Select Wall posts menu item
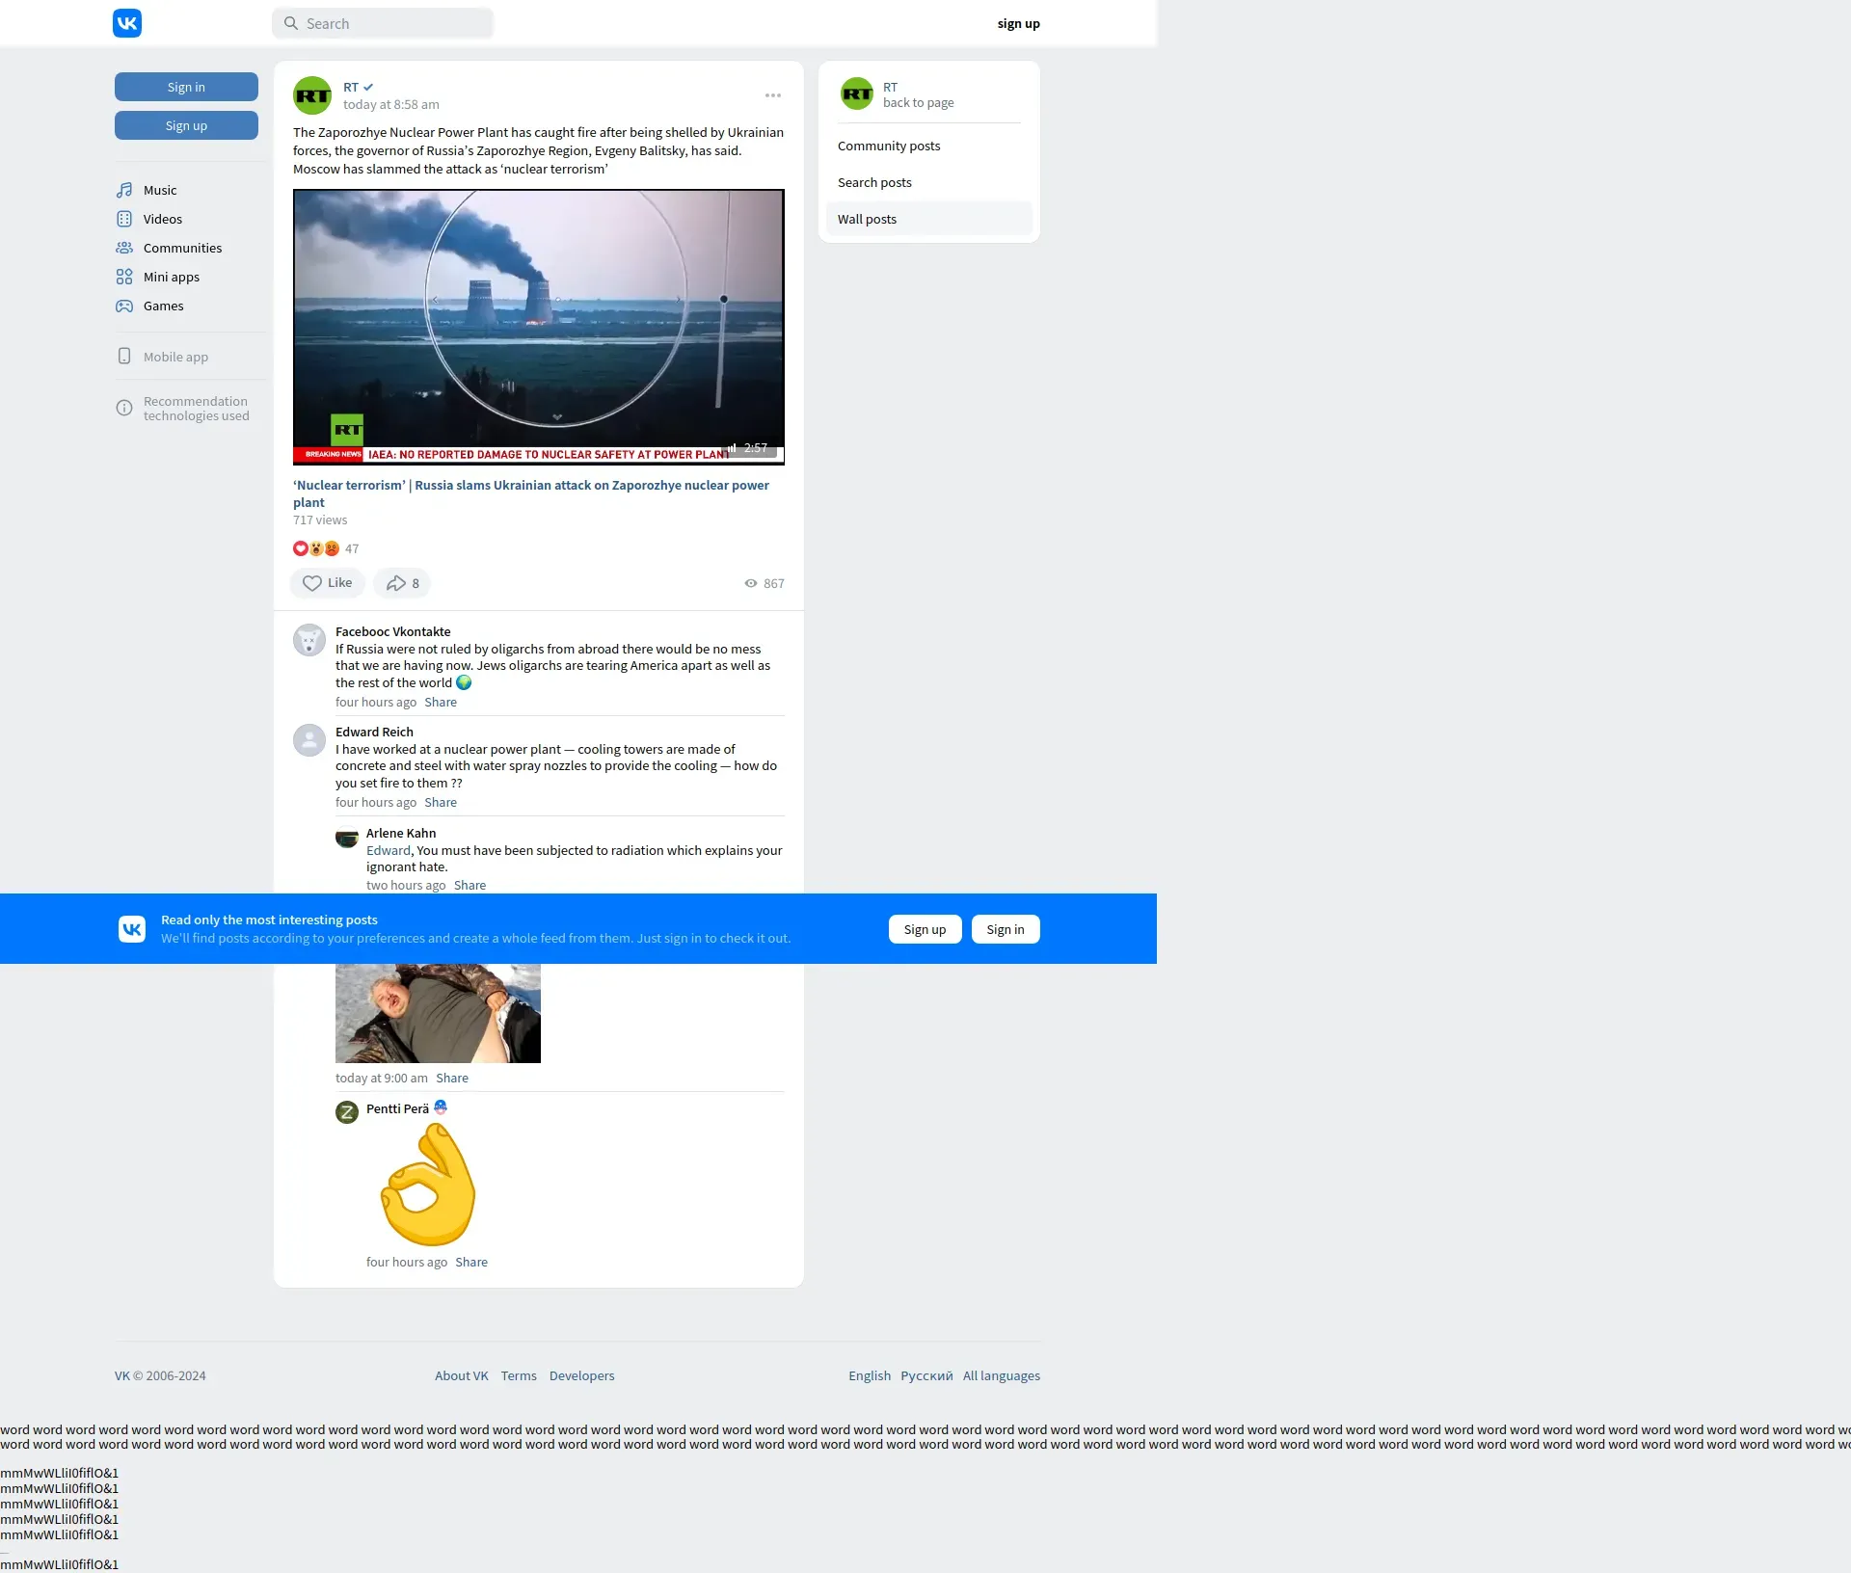Screen dimensions: 1851x1573 pos(867,219)
